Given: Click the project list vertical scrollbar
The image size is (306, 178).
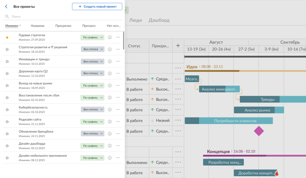Looking at the screenshot, I should pos(123,41).
